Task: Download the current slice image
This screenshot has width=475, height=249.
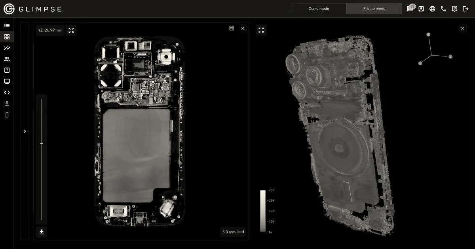Action: 41,232
